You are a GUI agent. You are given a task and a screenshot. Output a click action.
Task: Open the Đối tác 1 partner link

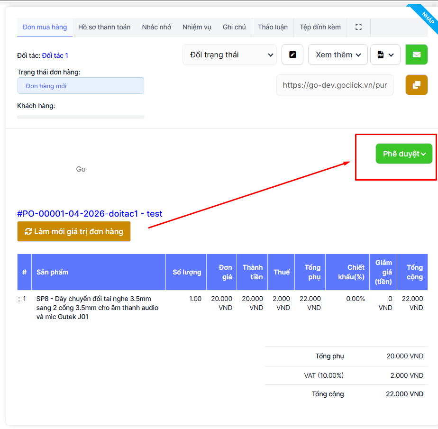[55, 55]
